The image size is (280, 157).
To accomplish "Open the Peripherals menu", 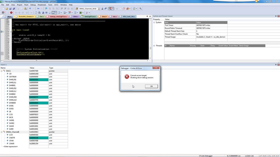I will click(x=42, y=5).
